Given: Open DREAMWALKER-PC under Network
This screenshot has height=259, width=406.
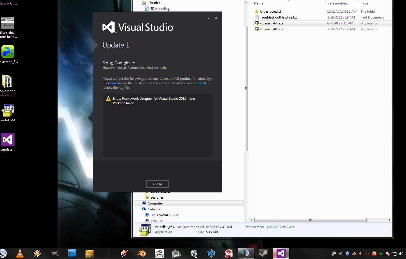Looking at the screenshot, I should tap(165, 215).
